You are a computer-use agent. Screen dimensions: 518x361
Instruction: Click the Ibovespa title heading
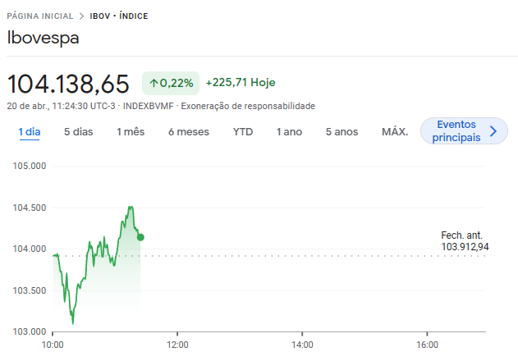click(43, 38)
